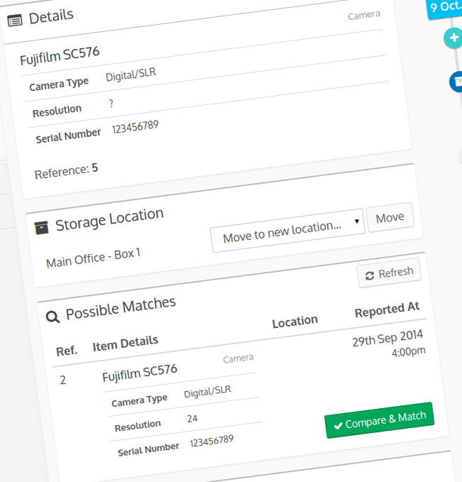The height and width of the screenshot is (482, 462).
Task: Click the 4:00pm reported time
Action: click(409, 352)
